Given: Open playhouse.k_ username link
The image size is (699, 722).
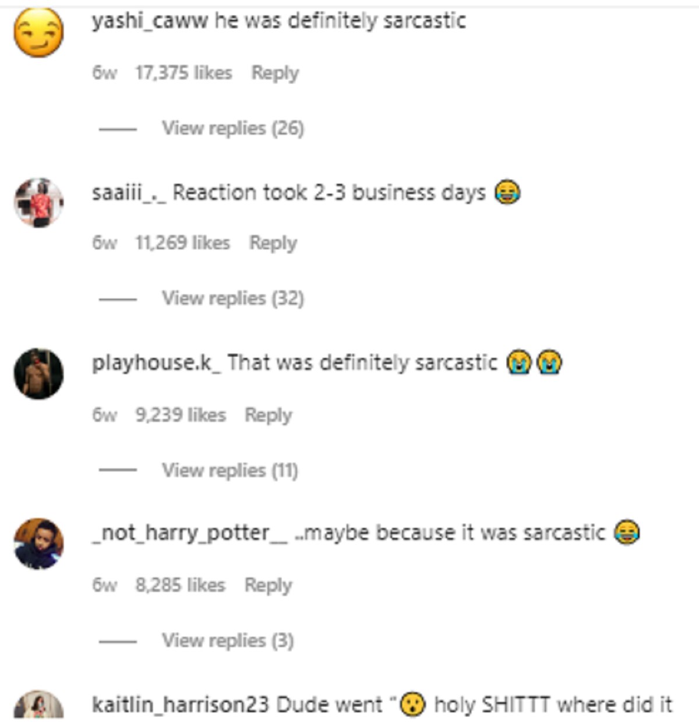Looking at the screenshot, I should pyautogui.click(x=156, y=363).
